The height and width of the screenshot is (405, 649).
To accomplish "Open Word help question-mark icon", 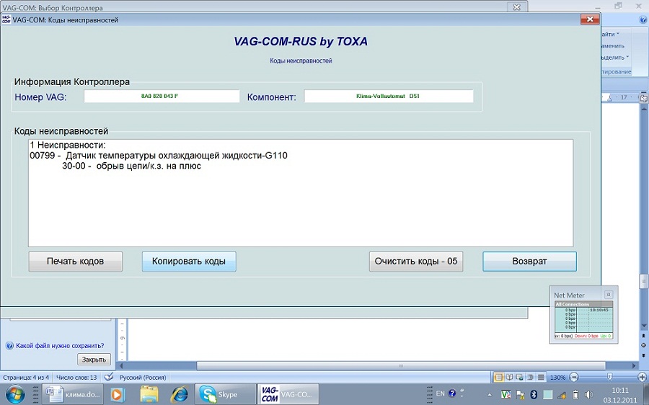I will point(643,19).
